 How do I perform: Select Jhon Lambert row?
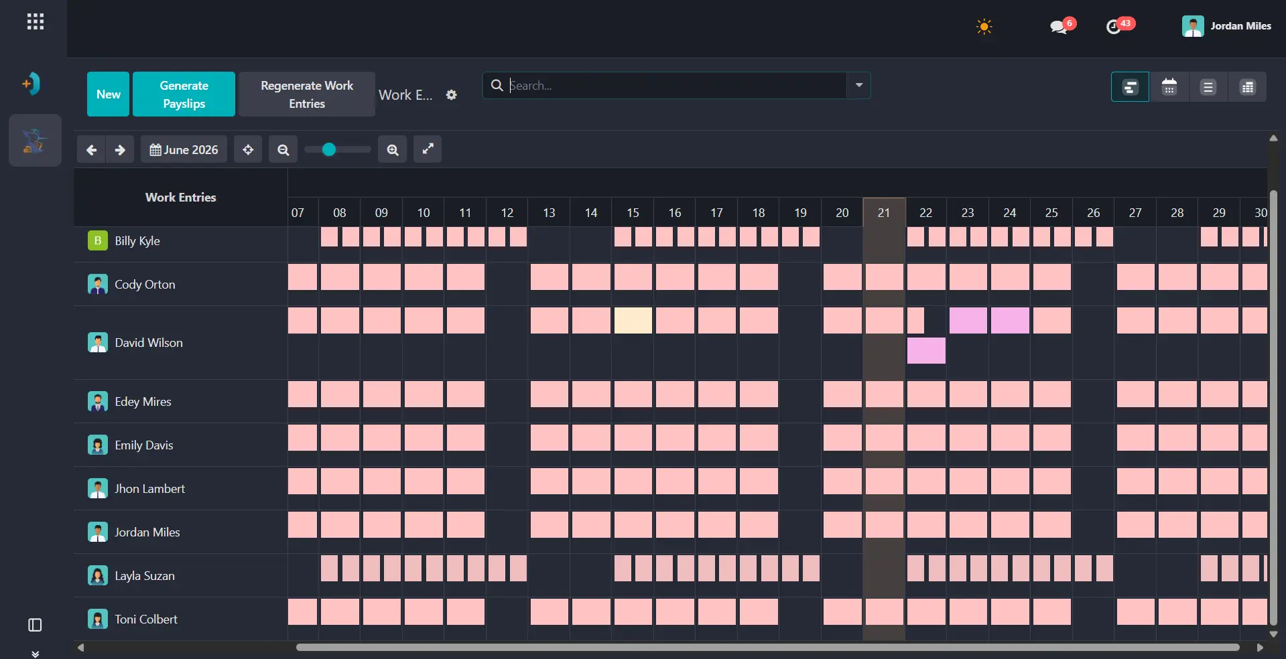[x=180, y=488]
